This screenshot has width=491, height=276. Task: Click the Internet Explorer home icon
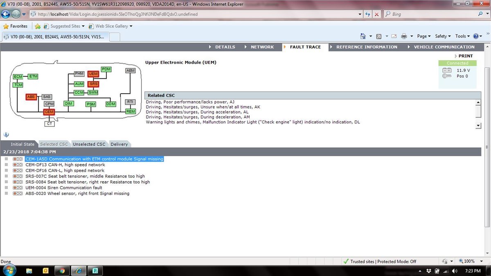point(363,36)
